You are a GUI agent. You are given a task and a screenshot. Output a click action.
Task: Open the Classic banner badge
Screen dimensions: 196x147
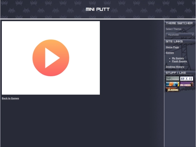point(172,90)
